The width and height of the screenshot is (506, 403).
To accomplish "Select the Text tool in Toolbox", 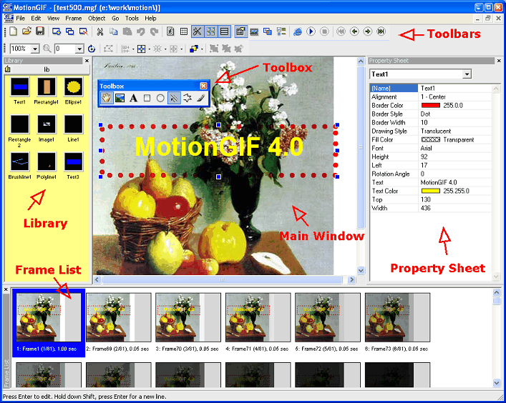I will click(x=132, y=98).
